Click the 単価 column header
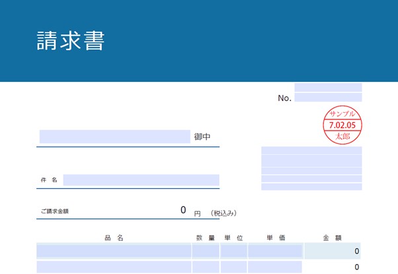This screenshot has width=398, height=274. [x=276, y=238]
